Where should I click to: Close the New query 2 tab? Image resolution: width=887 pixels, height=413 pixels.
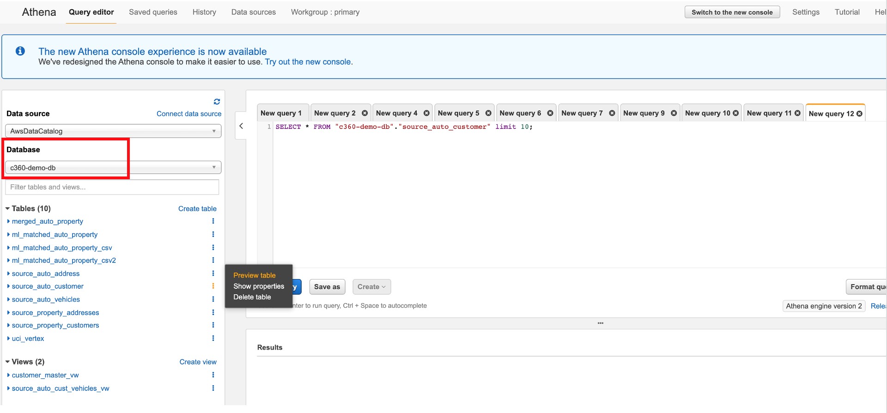(365, 113)
